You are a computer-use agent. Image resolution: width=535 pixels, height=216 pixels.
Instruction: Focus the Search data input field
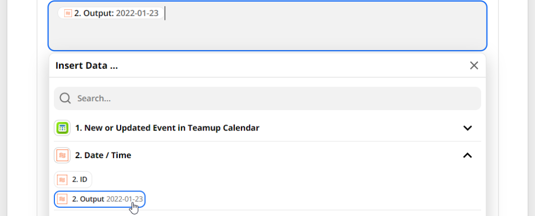pos(272,98)
